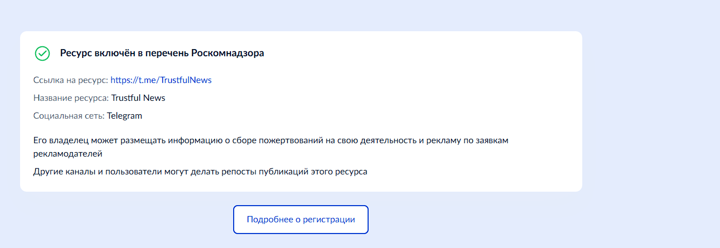Click the heading "Ресурс включён в перечень Роскомнадзора"
The height and width of the screenshot is (248, 720).
tap(162, 54)
